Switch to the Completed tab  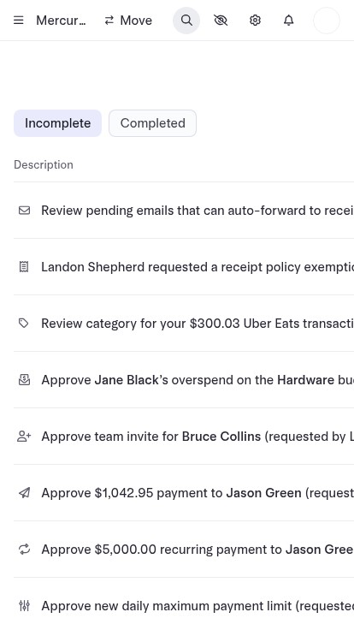[x=152, y=123]
